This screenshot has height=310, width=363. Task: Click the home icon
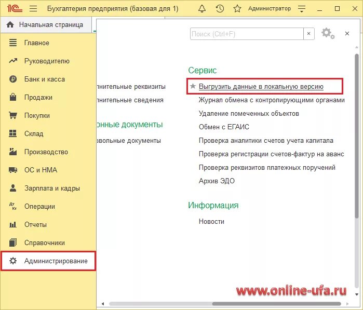click(10, 24)
